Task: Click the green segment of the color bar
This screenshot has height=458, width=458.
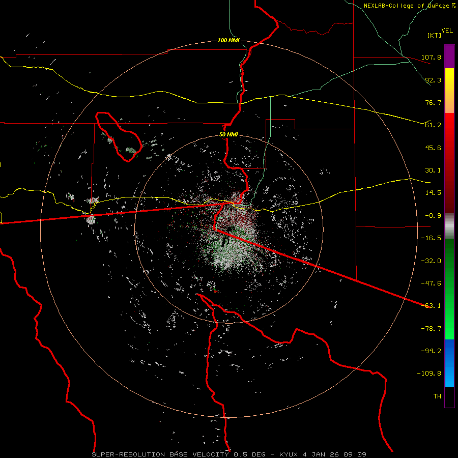Action: (449, 289)
